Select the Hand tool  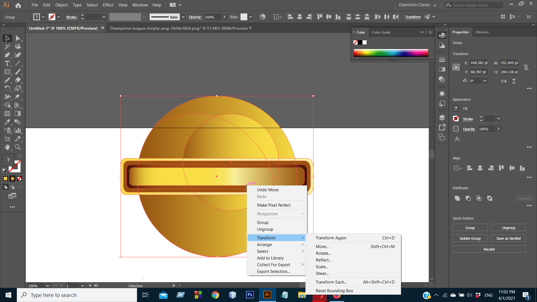7,147
